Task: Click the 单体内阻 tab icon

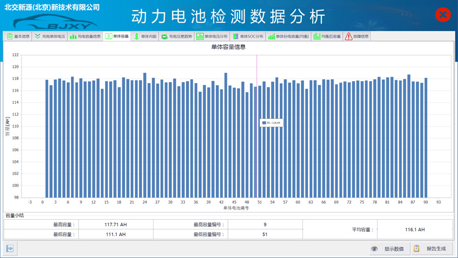Action: point(136,36)
